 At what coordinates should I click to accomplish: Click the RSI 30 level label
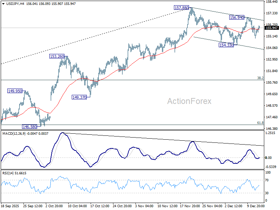click(267, 193)
